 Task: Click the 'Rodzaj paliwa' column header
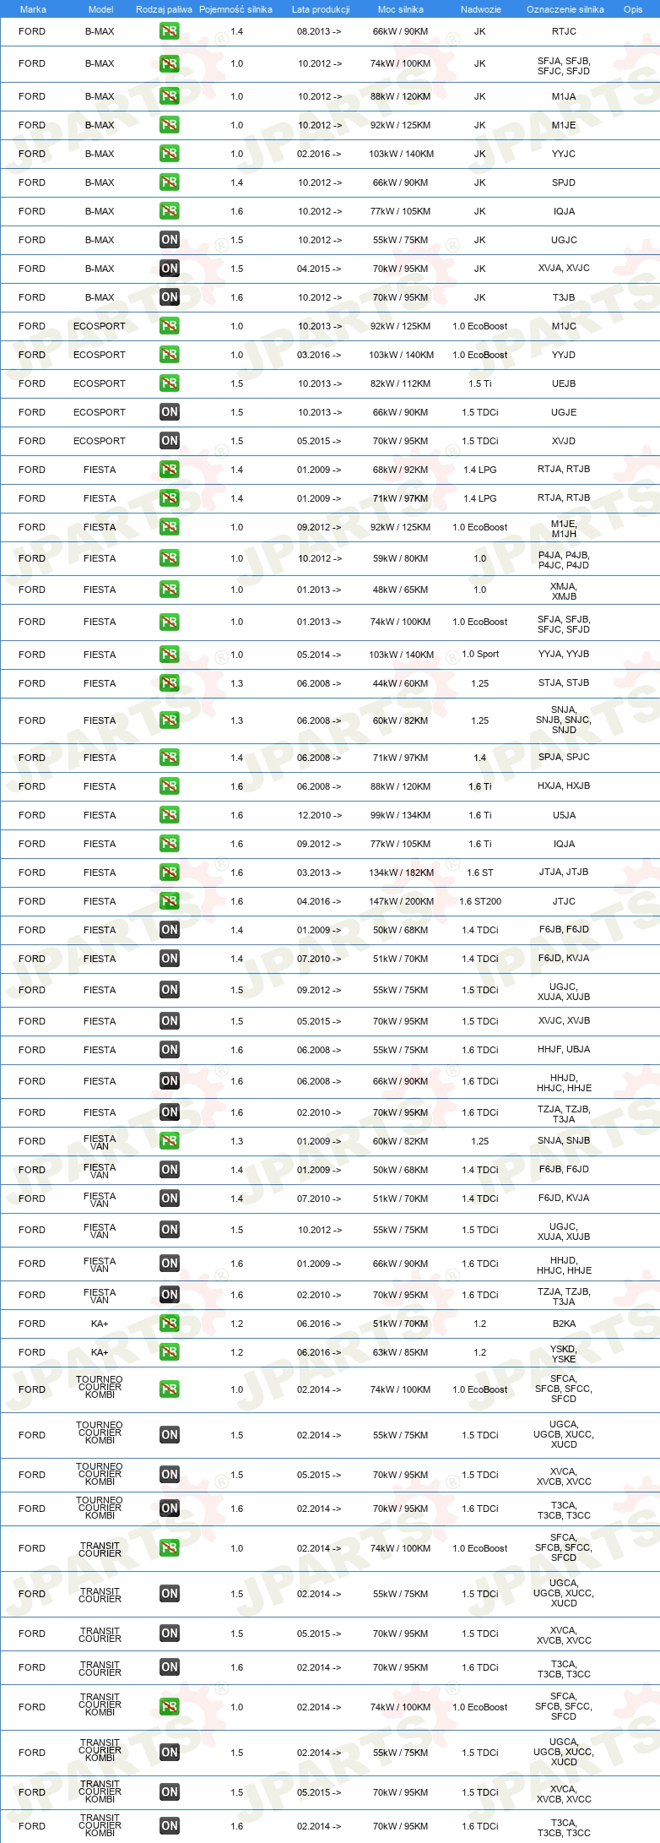164,9
